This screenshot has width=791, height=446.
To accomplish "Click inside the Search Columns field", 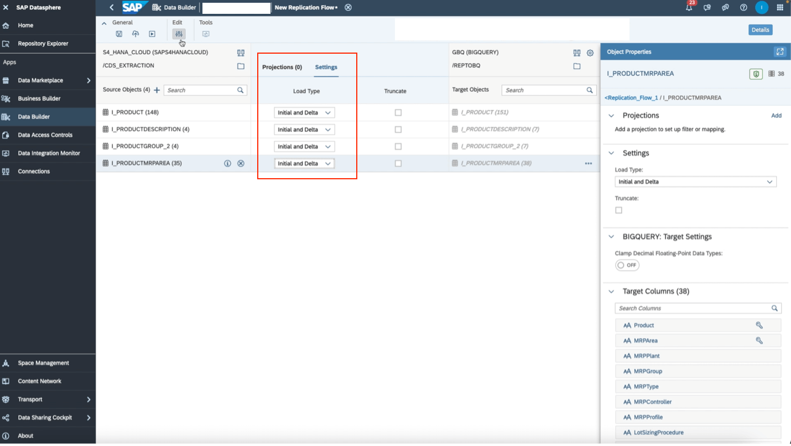I will click(691, 308).
